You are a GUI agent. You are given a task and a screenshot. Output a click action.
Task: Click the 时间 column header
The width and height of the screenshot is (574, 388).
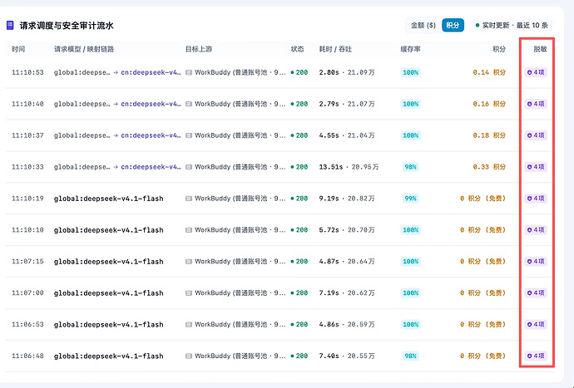[18, 49]
